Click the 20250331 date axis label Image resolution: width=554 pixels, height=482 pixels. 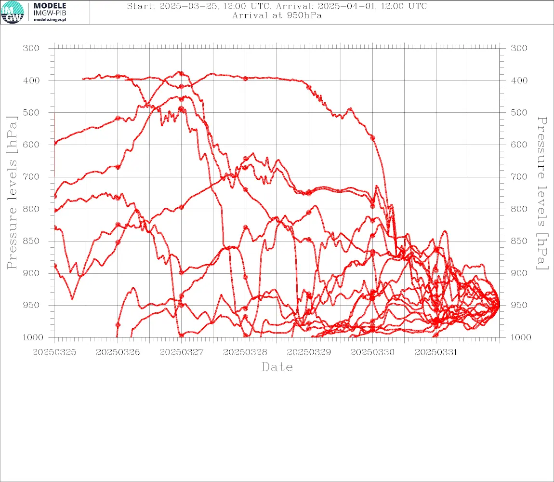[436, 352]
